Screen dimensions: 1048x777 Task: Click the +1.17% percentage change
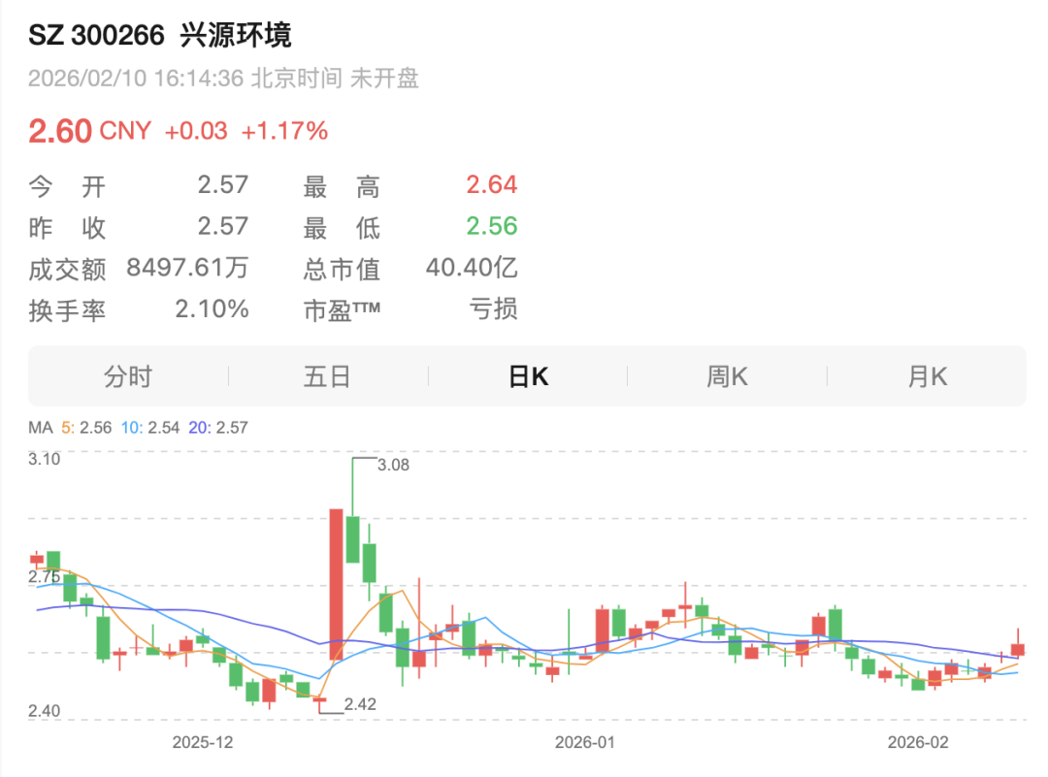point(284,131)
